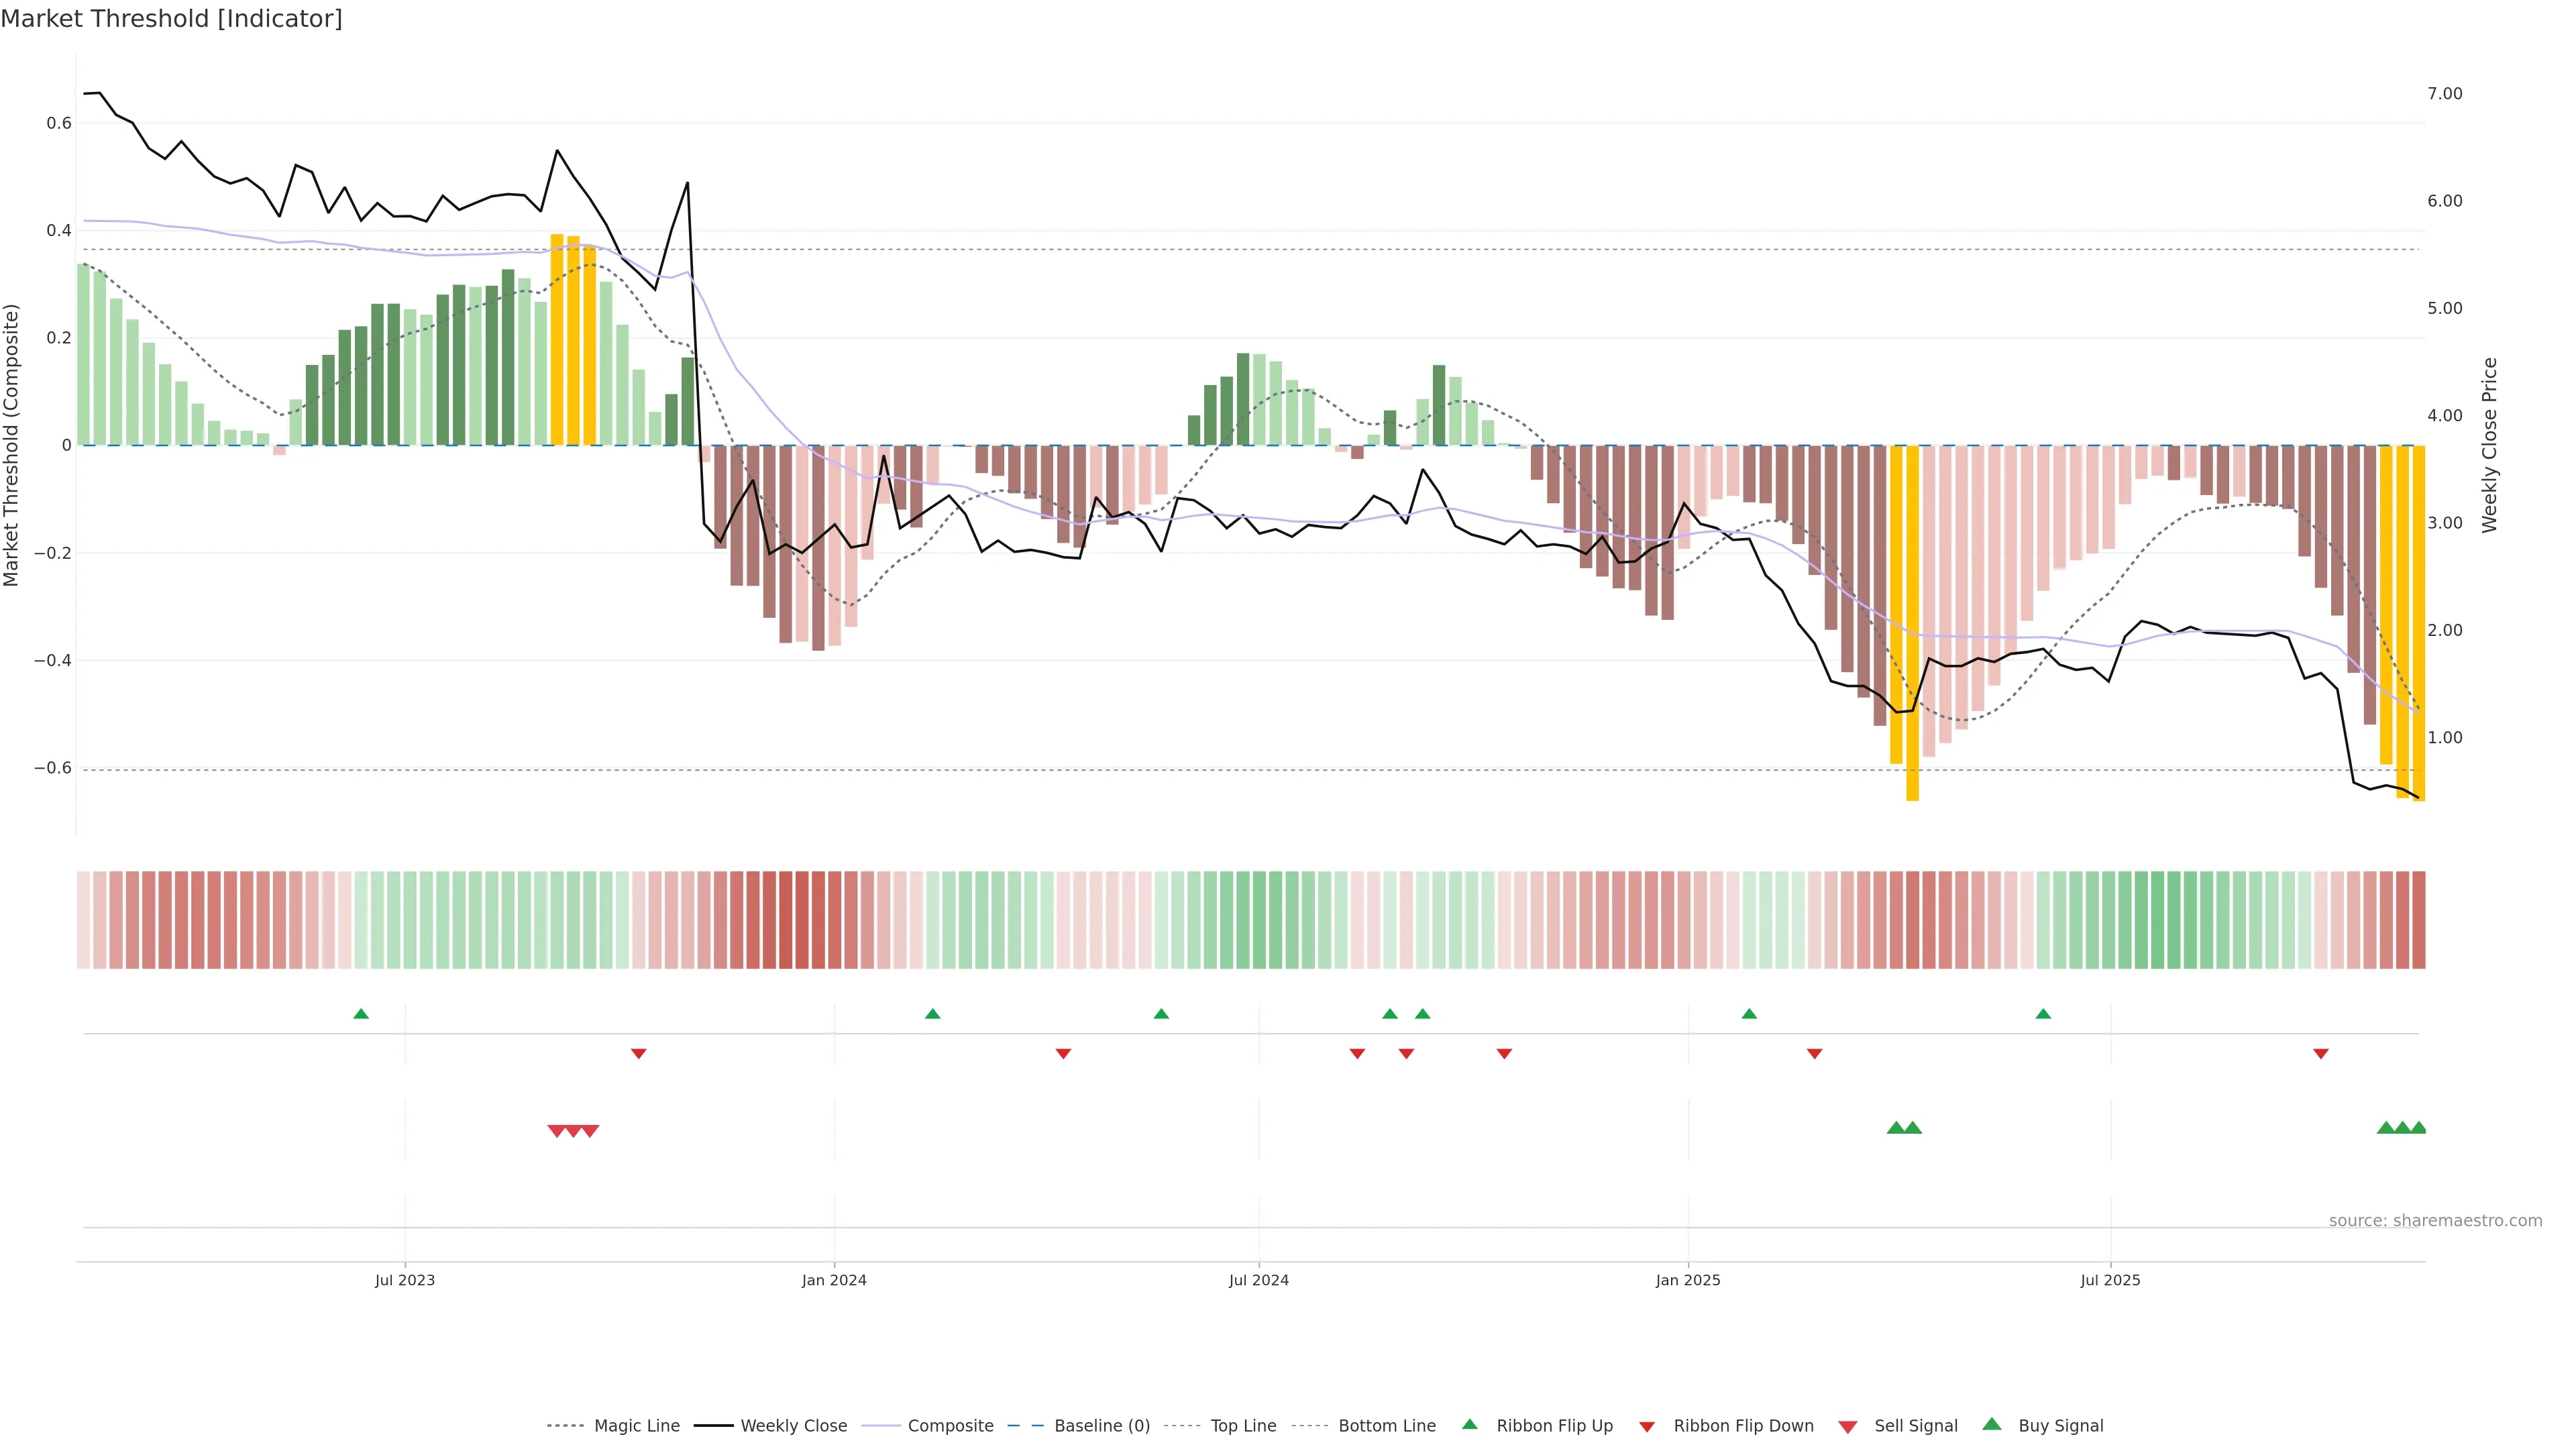This screenshot has height=1449, width=2576.
Task: Click the source: sharemaestro.com link
Action: click(x=2435, y=1220)
